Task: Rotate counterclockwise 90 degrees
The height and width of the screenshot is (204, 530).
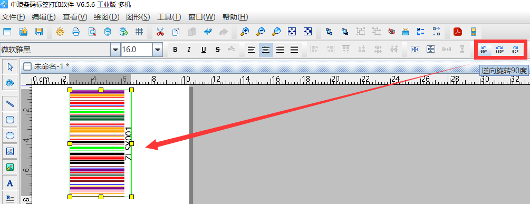Action: (484, 50)
